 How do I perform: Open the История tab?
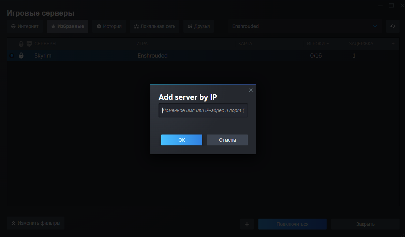click(109, 26)
